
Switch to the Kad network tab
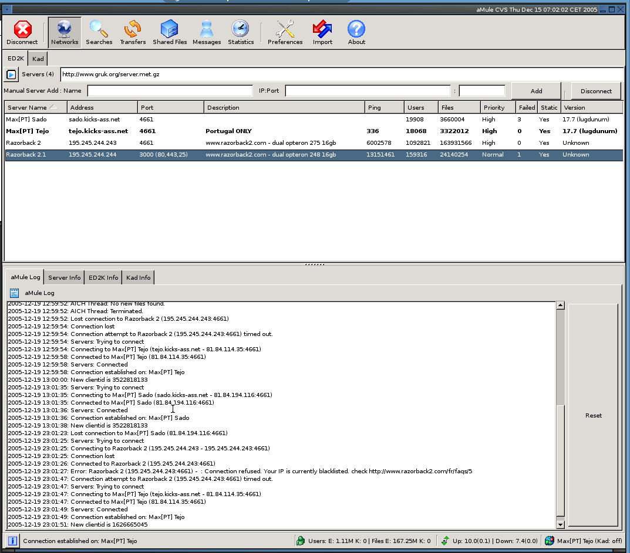[x=38, y=59]
